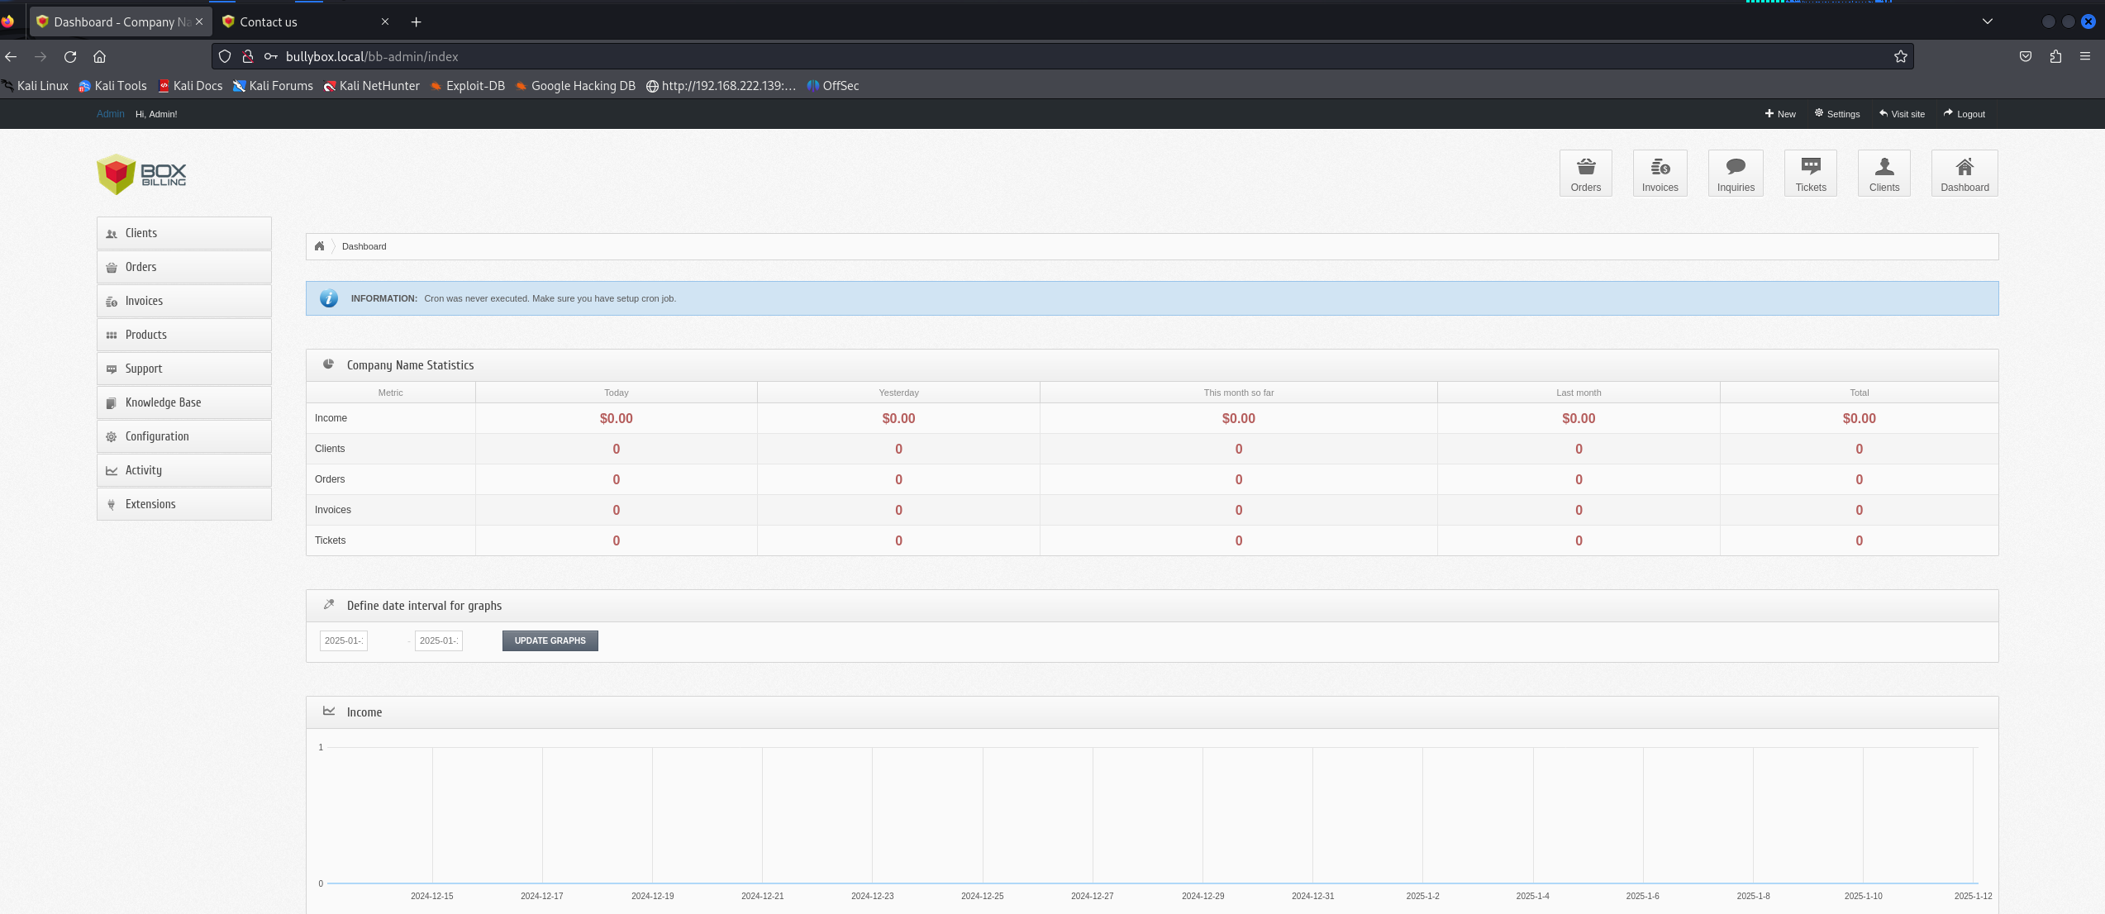Open the Kali Forums bookmark
Screen dimensions: 2105x914
click(273, 86)
